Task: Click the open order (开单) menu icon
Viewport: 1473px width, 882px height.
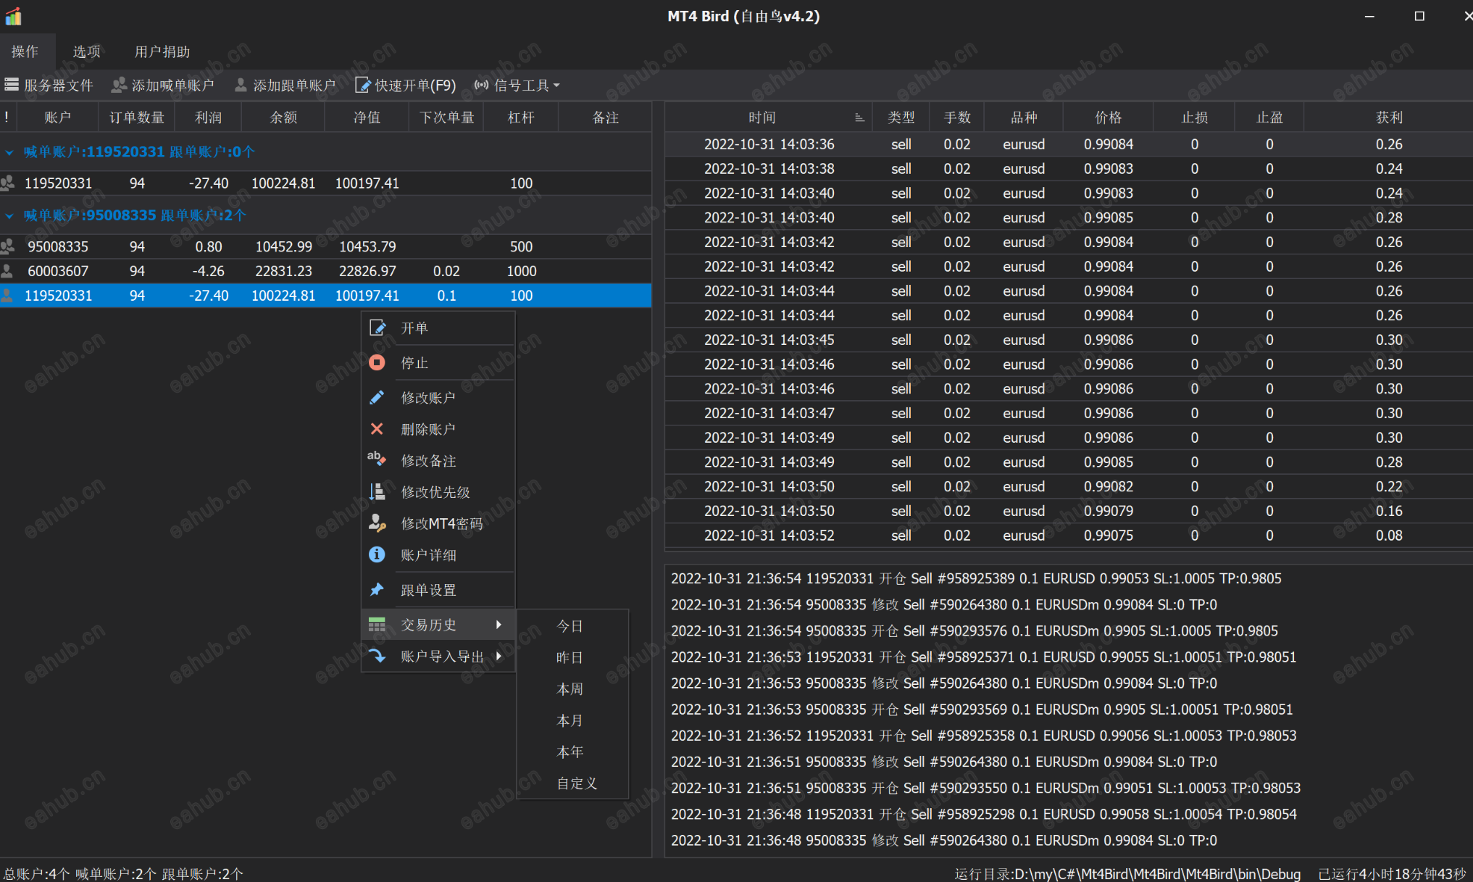Action: pos(377,328)
